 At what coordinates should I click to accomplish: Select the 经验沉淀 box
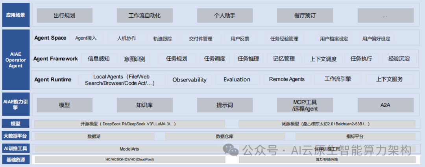tap(399, 59)
